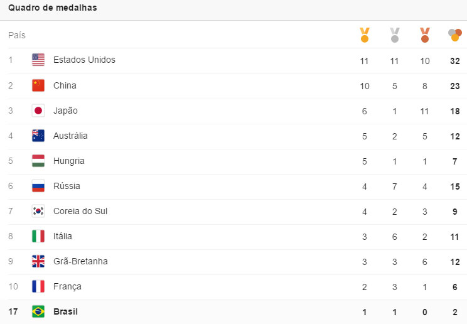
Task: Open the Rússia country entry
Action: point(67,186)
